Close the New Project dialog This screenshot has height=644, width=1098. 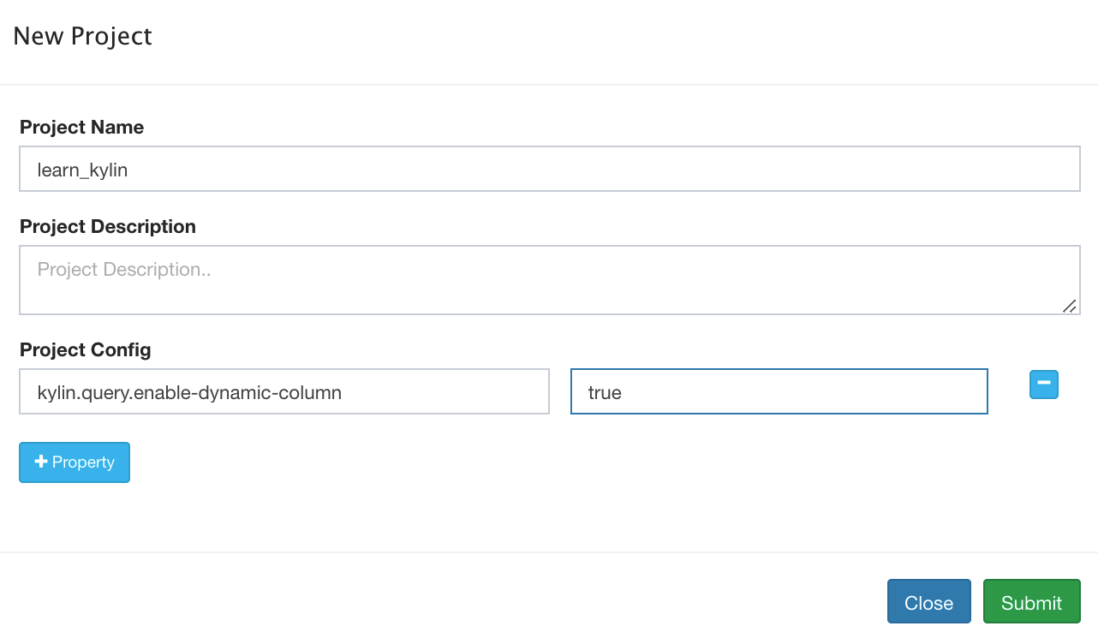pos(928,602)
